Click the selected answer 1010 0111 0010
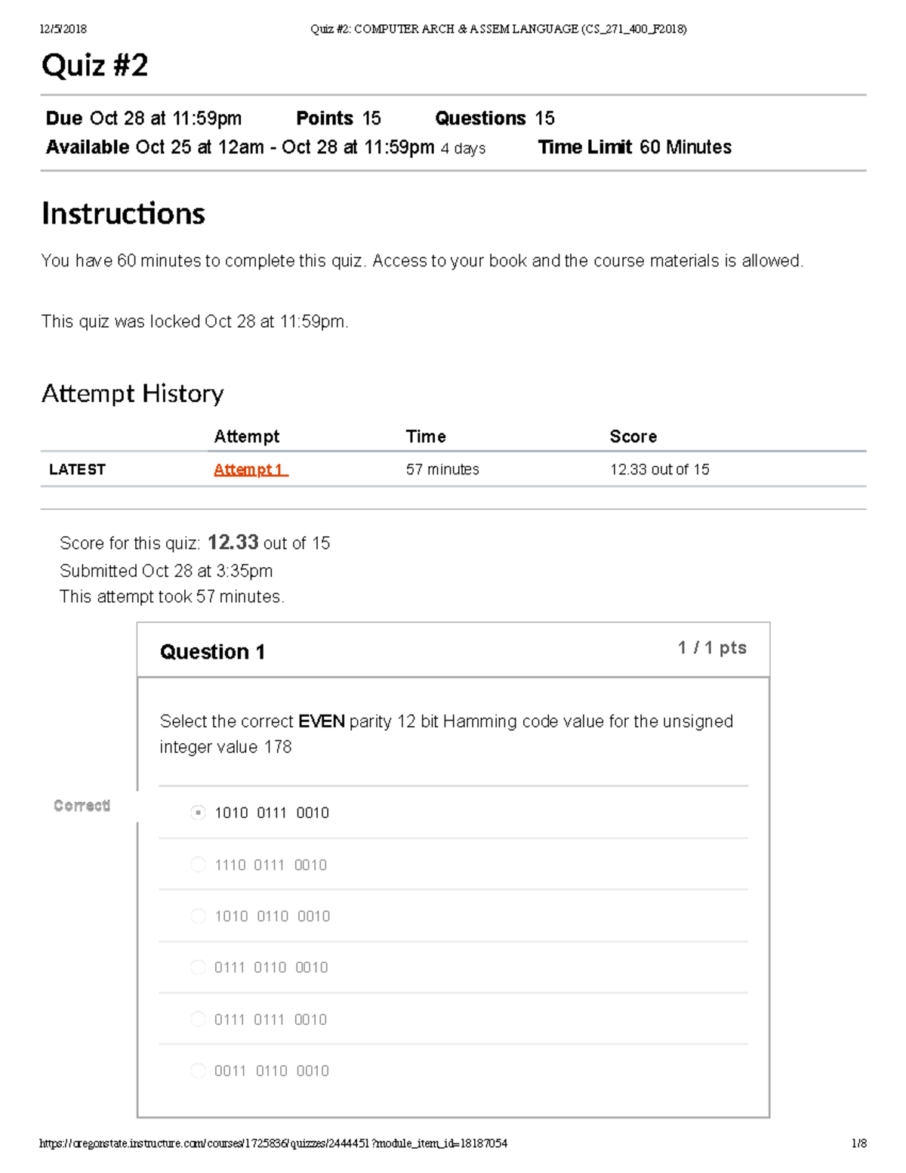This screenshot has width=906, height=1173. point(198,812)
